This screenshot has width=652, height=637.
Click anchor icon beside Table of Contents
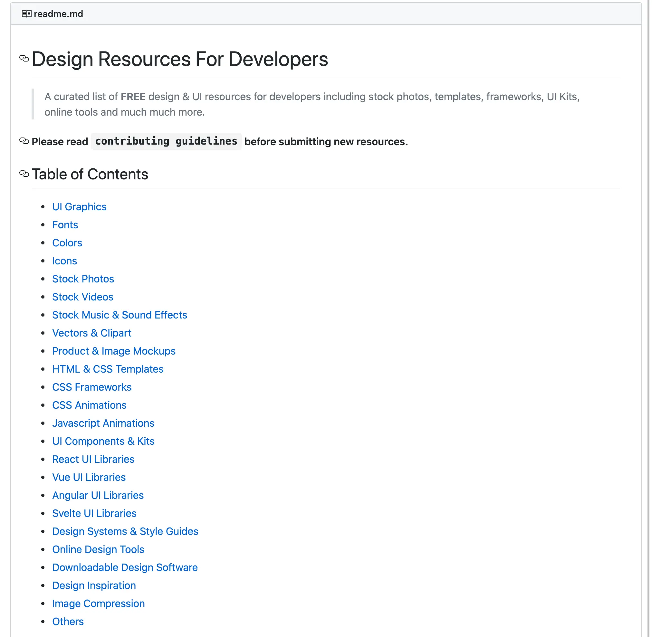[24, 174]
